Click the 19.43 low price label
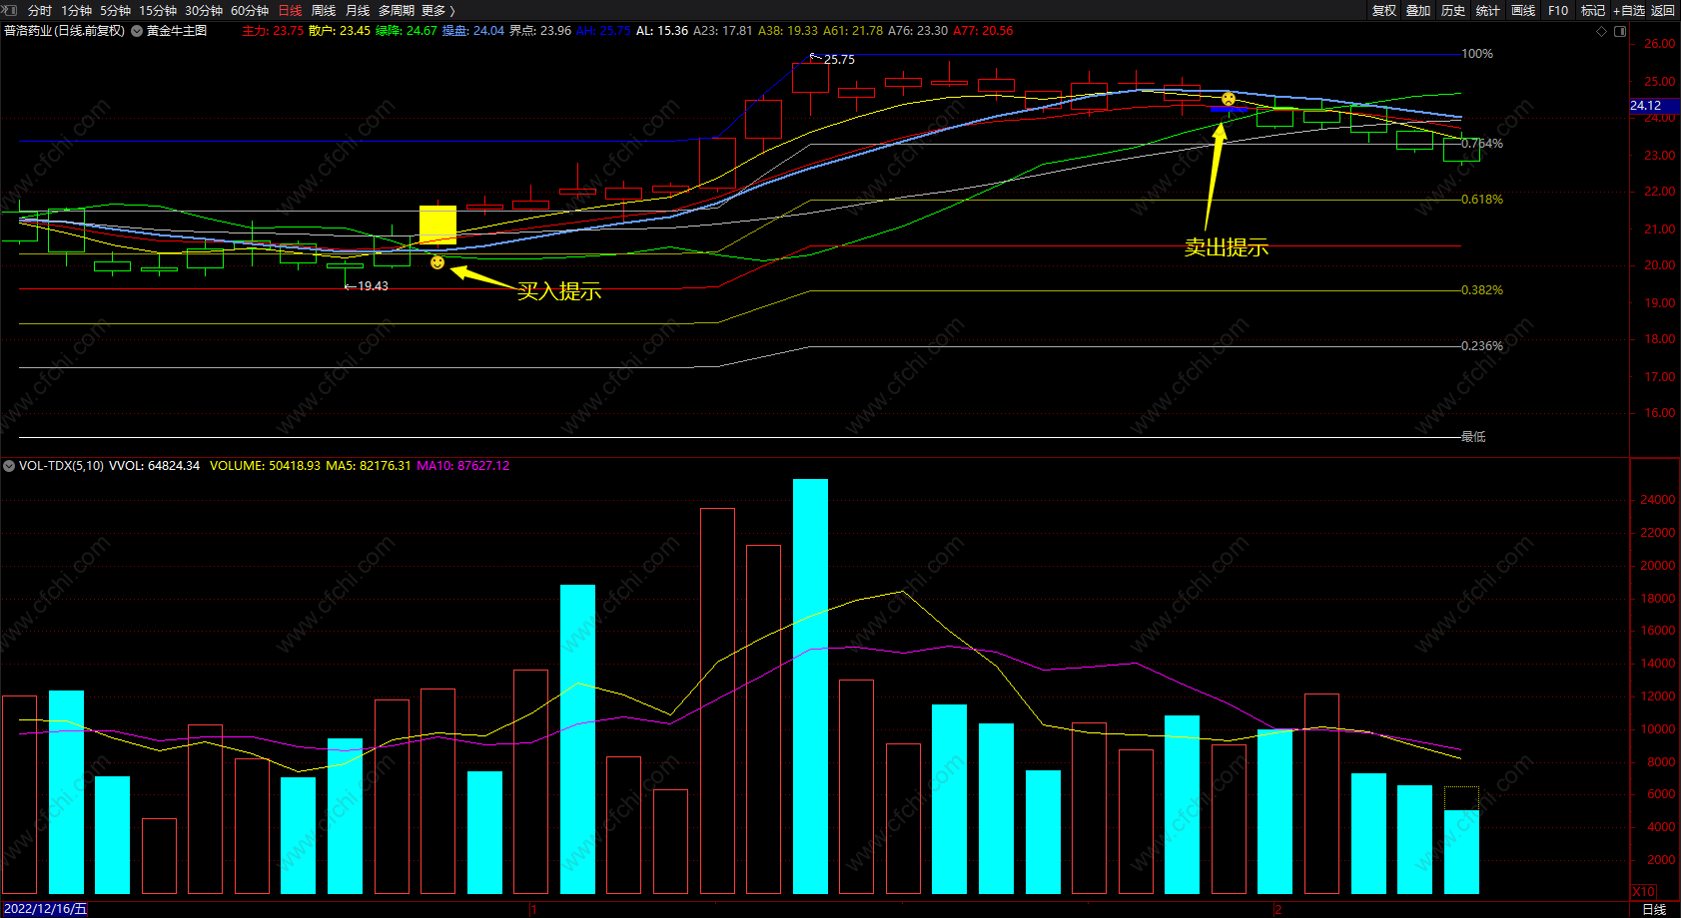The width and height of the screenshot is (1681, 918). pos(373,286)
